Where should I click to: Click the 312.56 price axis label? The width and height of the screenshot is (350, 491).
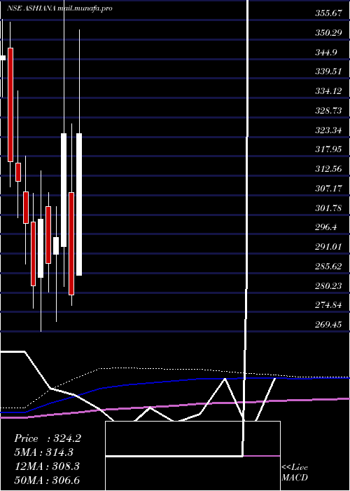pos(328,169)
